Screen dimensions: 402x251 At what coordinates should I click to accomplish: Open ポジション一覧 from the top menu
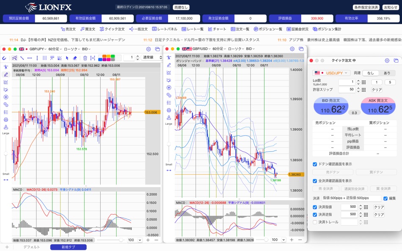[268, 29]
